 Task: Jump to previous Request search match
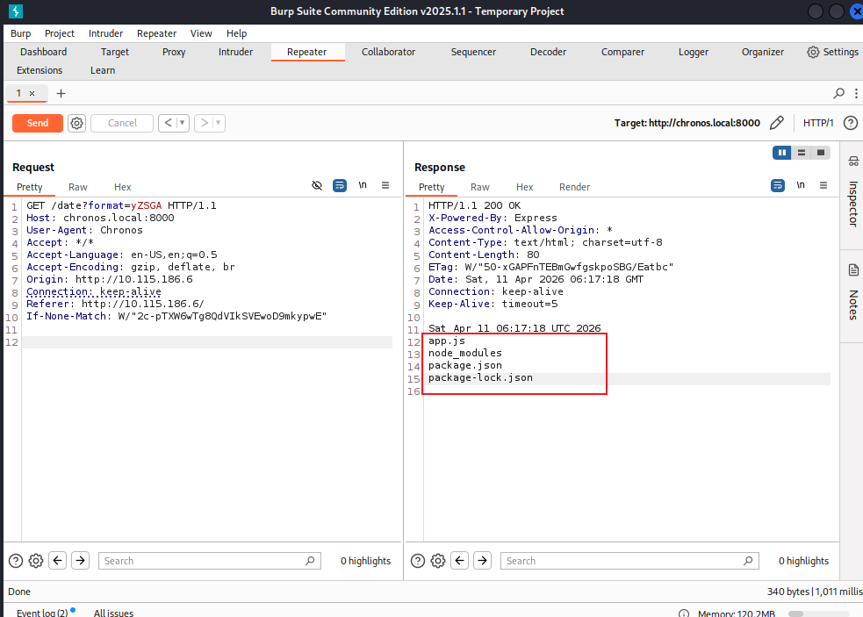[58, 561]
